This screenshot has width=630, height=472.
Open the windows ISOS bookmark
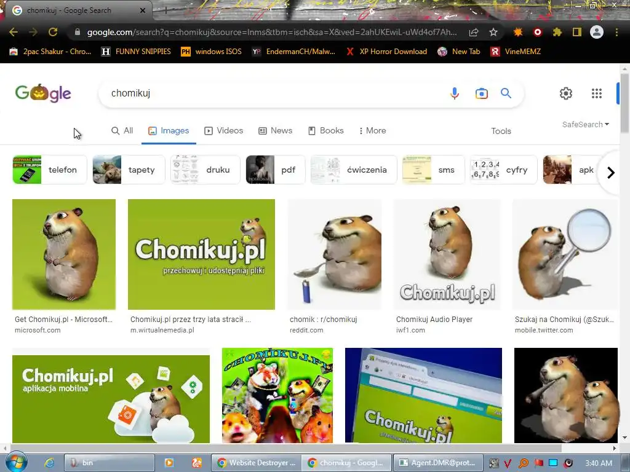(x=212, y=52)
